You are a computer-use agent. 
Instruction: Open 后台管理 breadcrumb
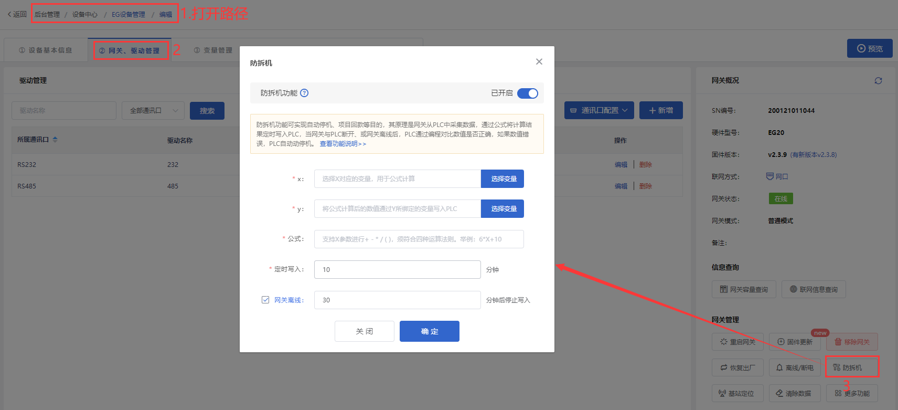pos(47,14)
